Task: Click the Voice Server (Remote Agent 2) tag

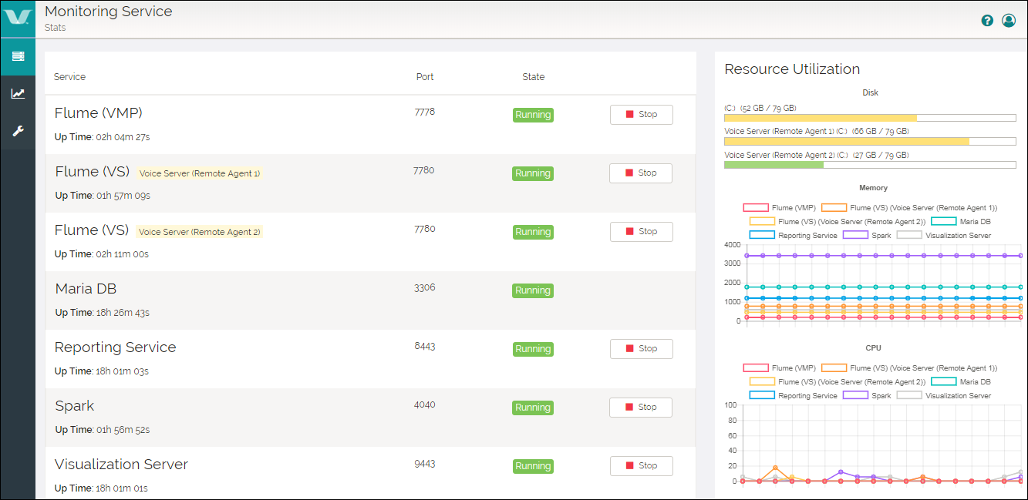Action: click(199, 231)
